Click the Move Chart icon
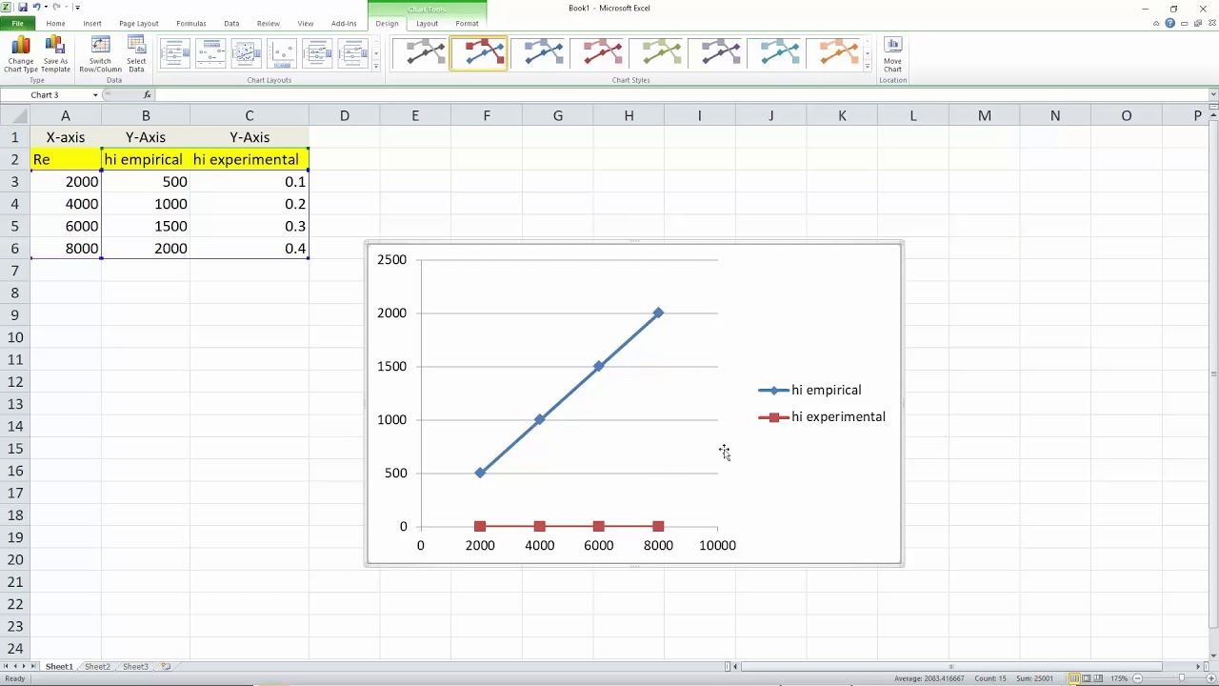The height and width of the screenshot is (686, 1219). [x=892, y=54]
